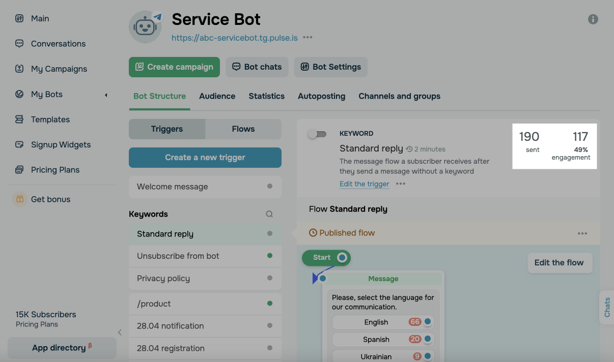Open the Chats side panel tab
614x362 pixels.
(607, 307)
